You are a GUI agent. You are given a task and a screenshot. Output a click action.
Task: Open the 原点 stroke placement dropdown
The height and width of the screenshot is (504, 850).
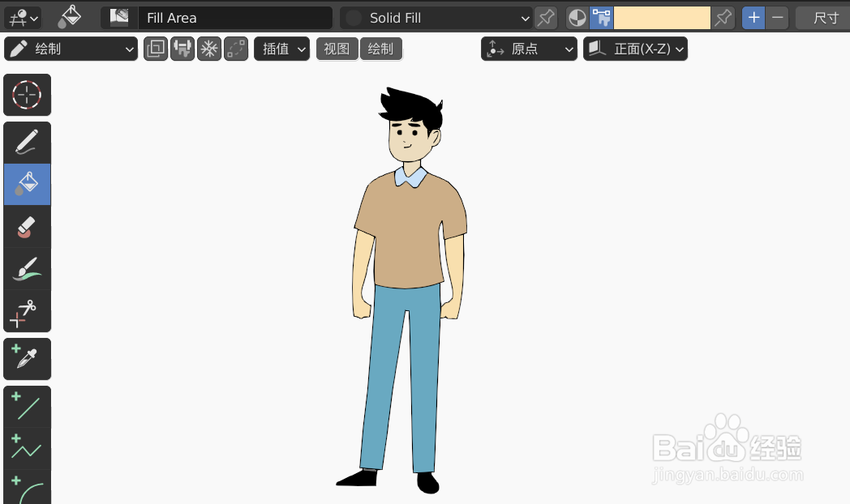point(529,49)
